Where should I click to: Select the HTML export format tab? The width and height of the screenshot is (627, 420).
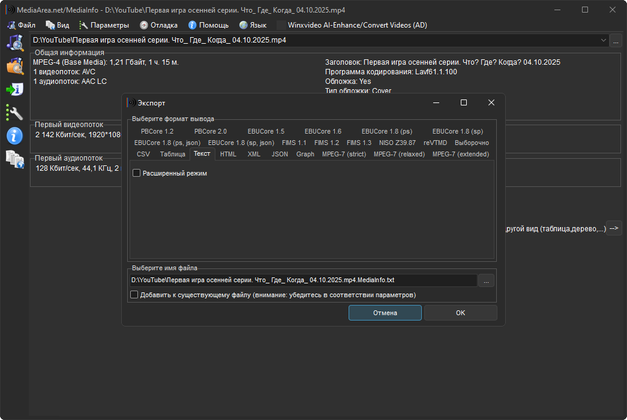tap(228, 154)
